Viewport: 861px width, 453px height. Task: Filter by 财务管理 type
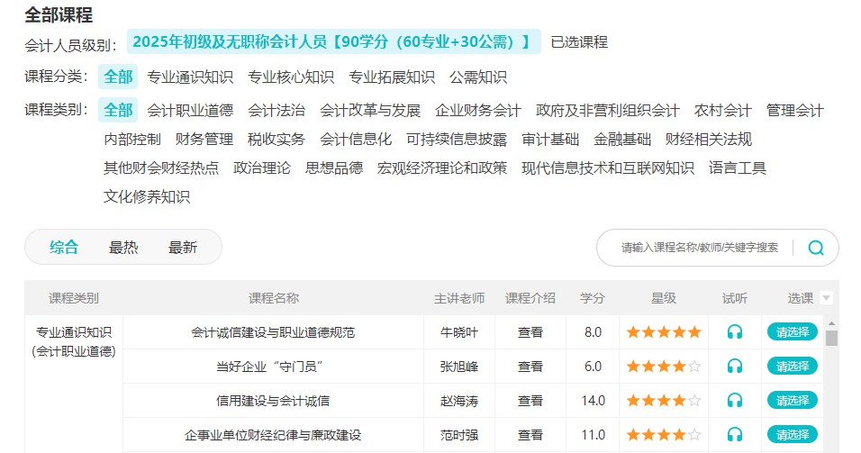point(204,140)
